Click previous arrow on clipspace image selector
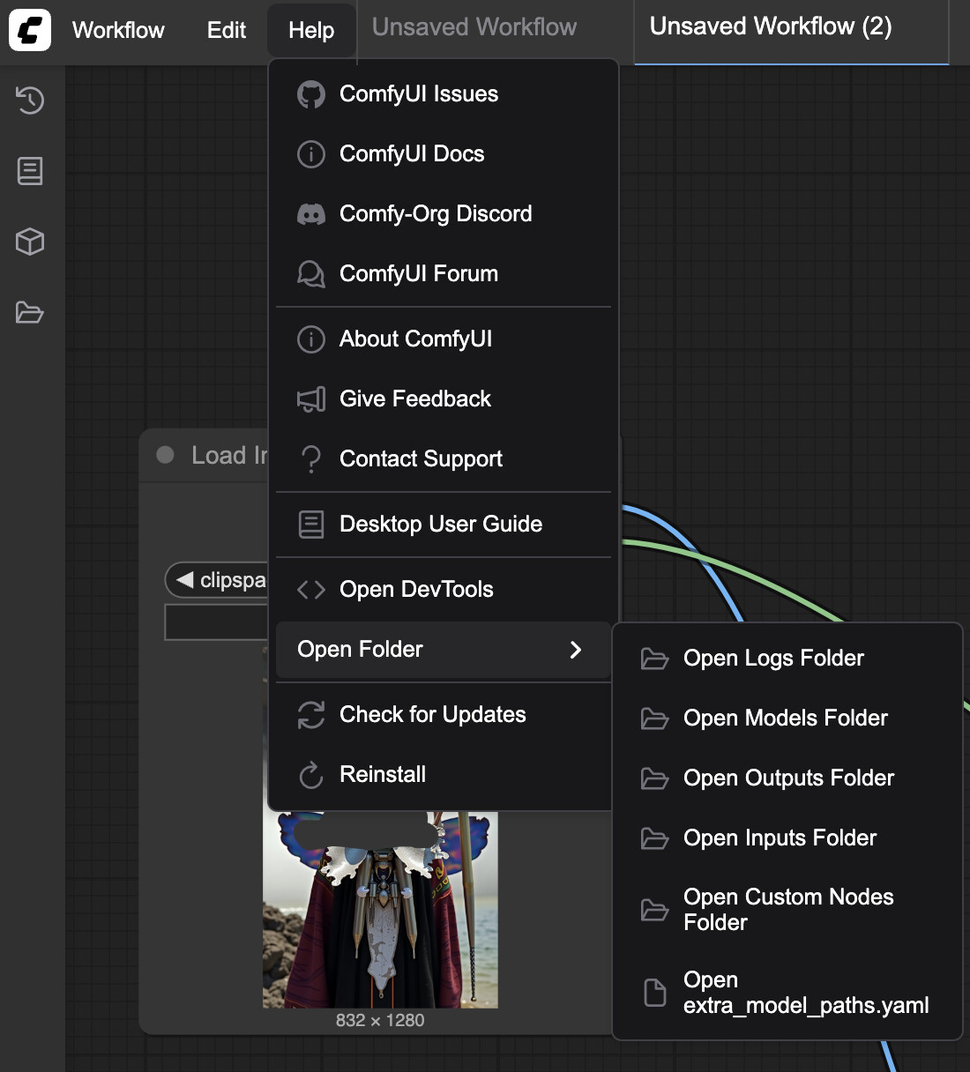 (185, 579)
